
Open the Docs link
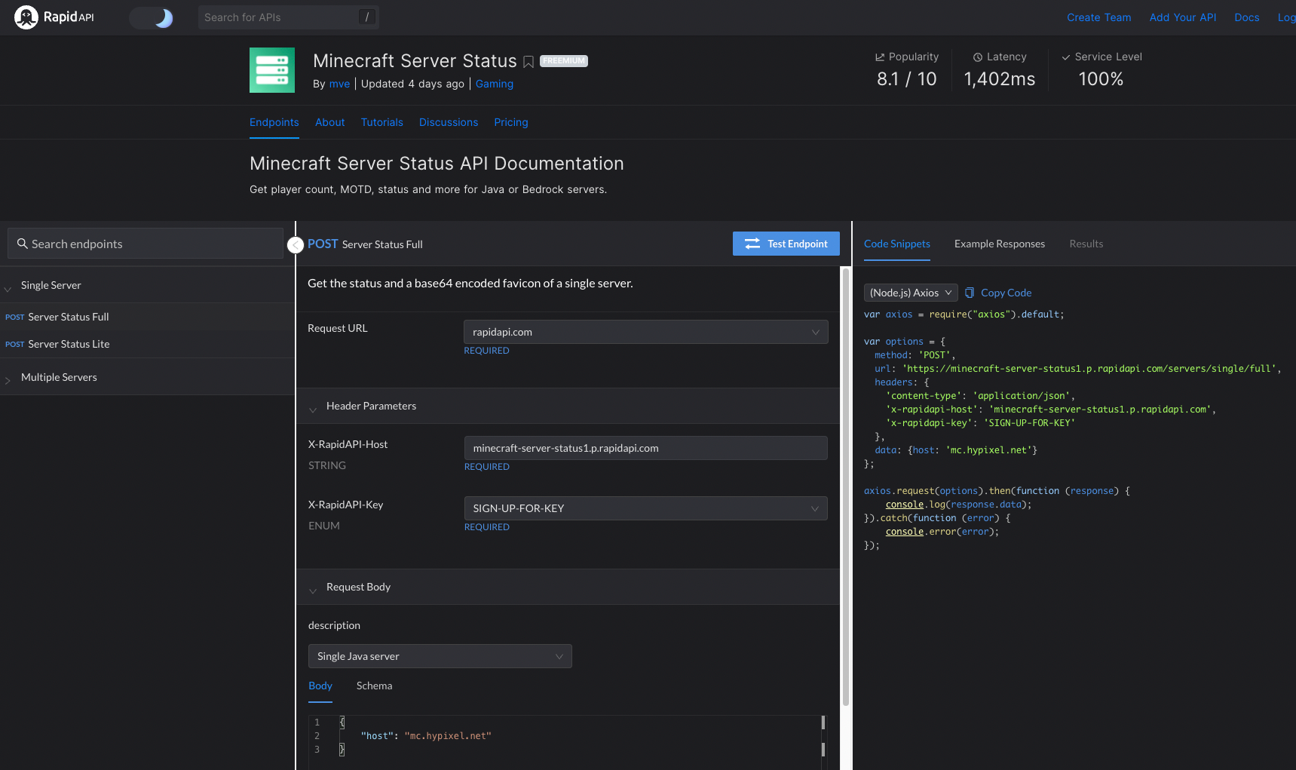click(1246, 17)
